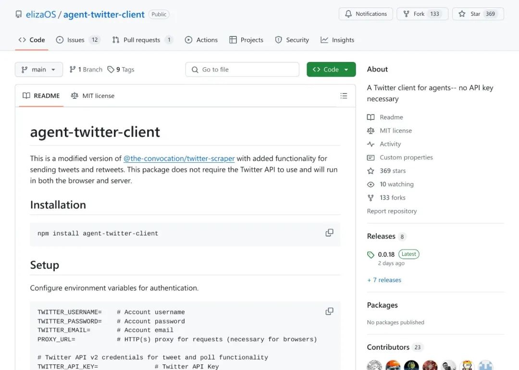Open Readme link in About sidebar
519x370 pixels.
point(385,118)
